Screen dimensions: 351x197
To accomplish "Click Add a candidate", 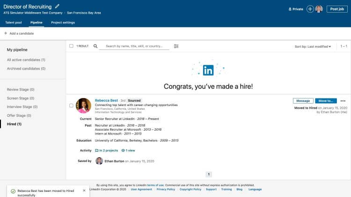I will tap(22, 33).
